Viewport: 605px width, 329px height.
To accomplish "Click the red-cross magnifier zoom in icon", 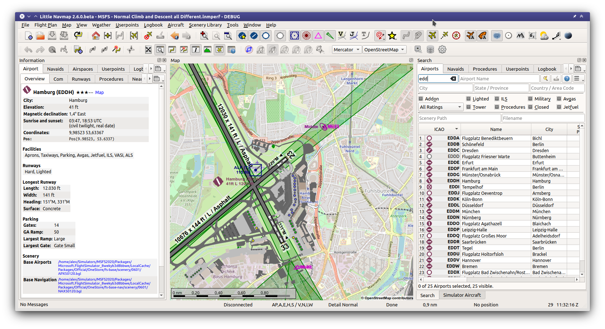I will click(204, 36).
